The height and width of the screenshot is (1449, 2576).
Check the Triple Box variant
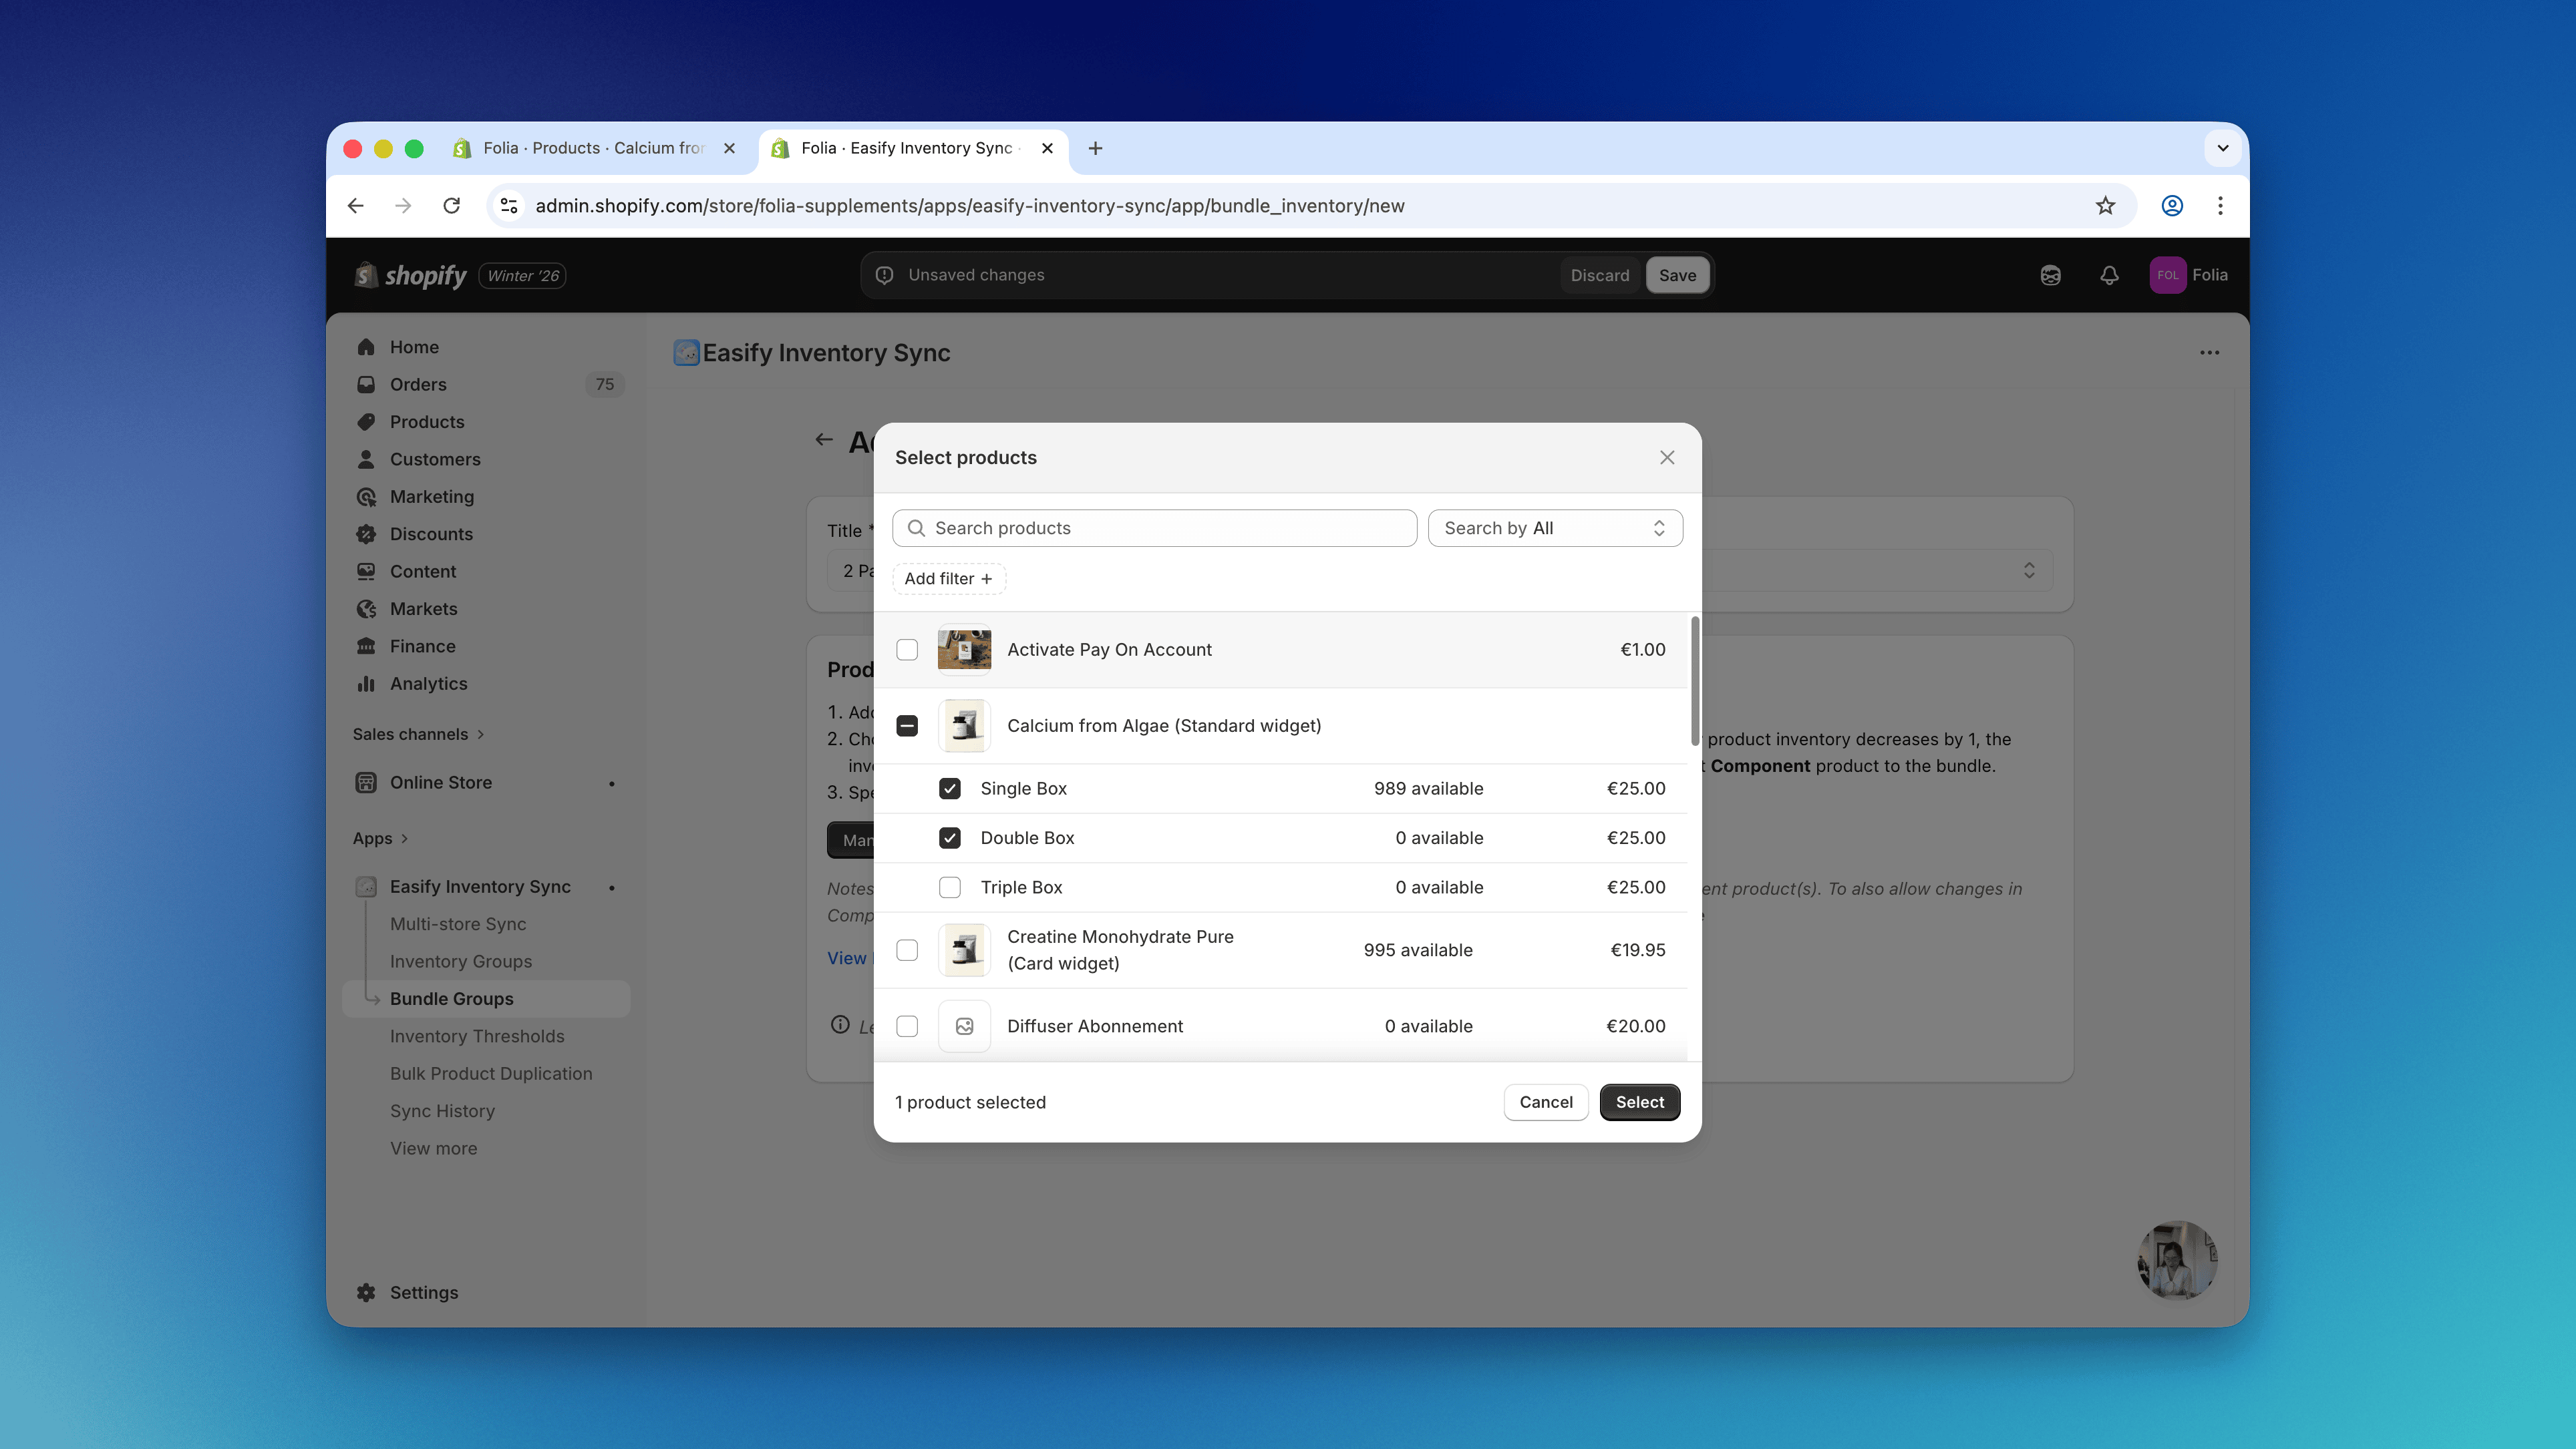(949, 887)
